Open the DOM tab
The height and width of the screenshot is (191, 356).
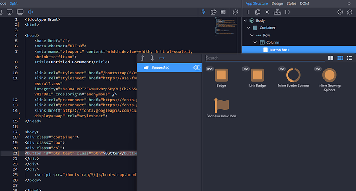coord(304,3)
